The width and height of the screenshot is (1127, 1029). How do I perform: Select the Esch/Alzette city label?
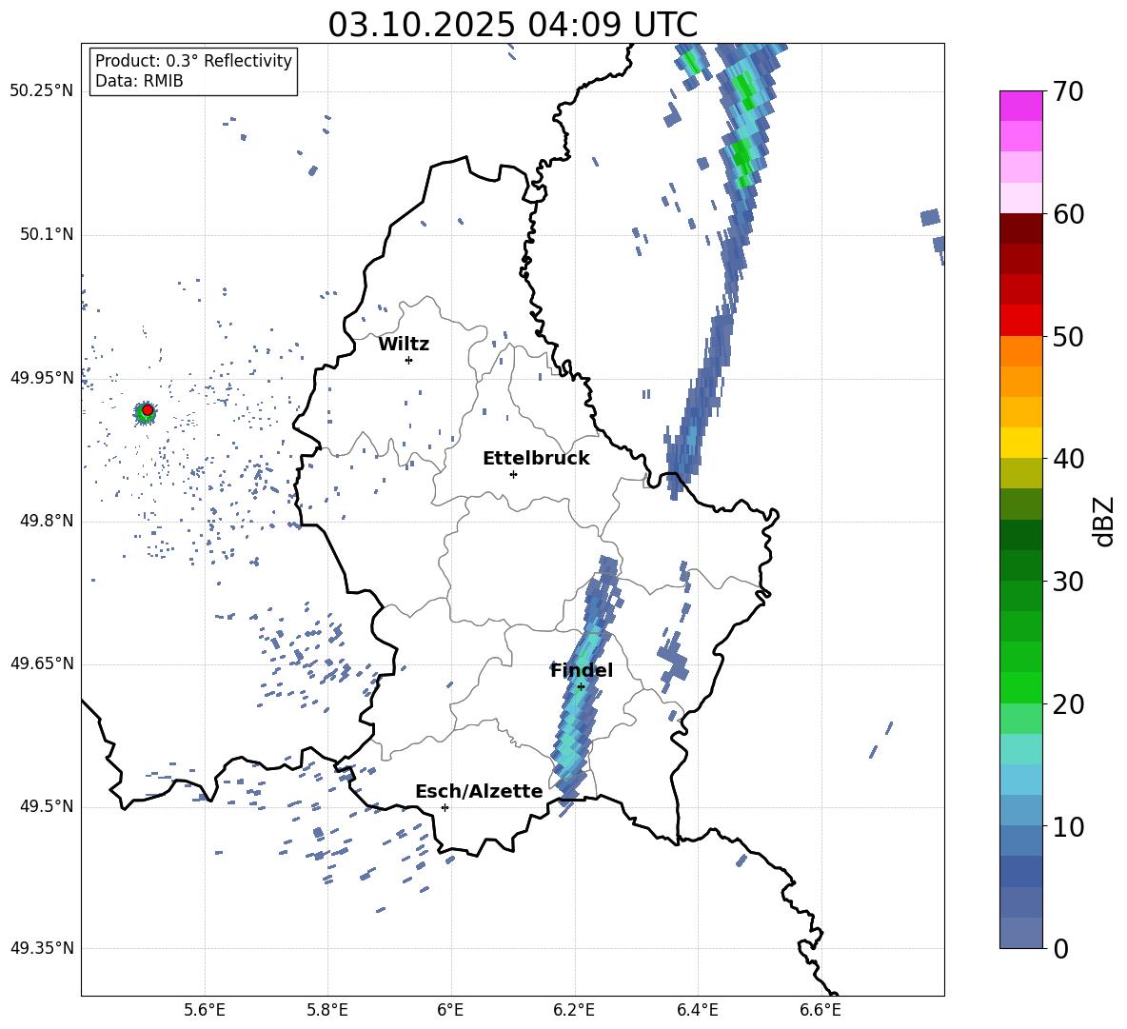coord(479,791)
